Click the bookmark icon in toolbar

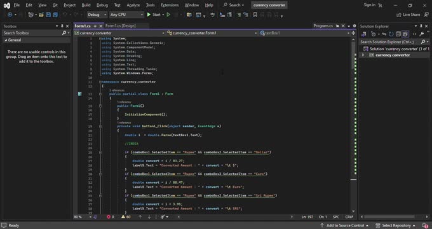click(255, 15)
